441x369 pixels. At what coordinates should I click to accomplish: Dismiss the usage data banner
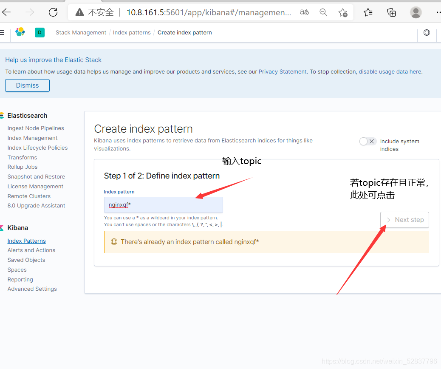[27, 85]
